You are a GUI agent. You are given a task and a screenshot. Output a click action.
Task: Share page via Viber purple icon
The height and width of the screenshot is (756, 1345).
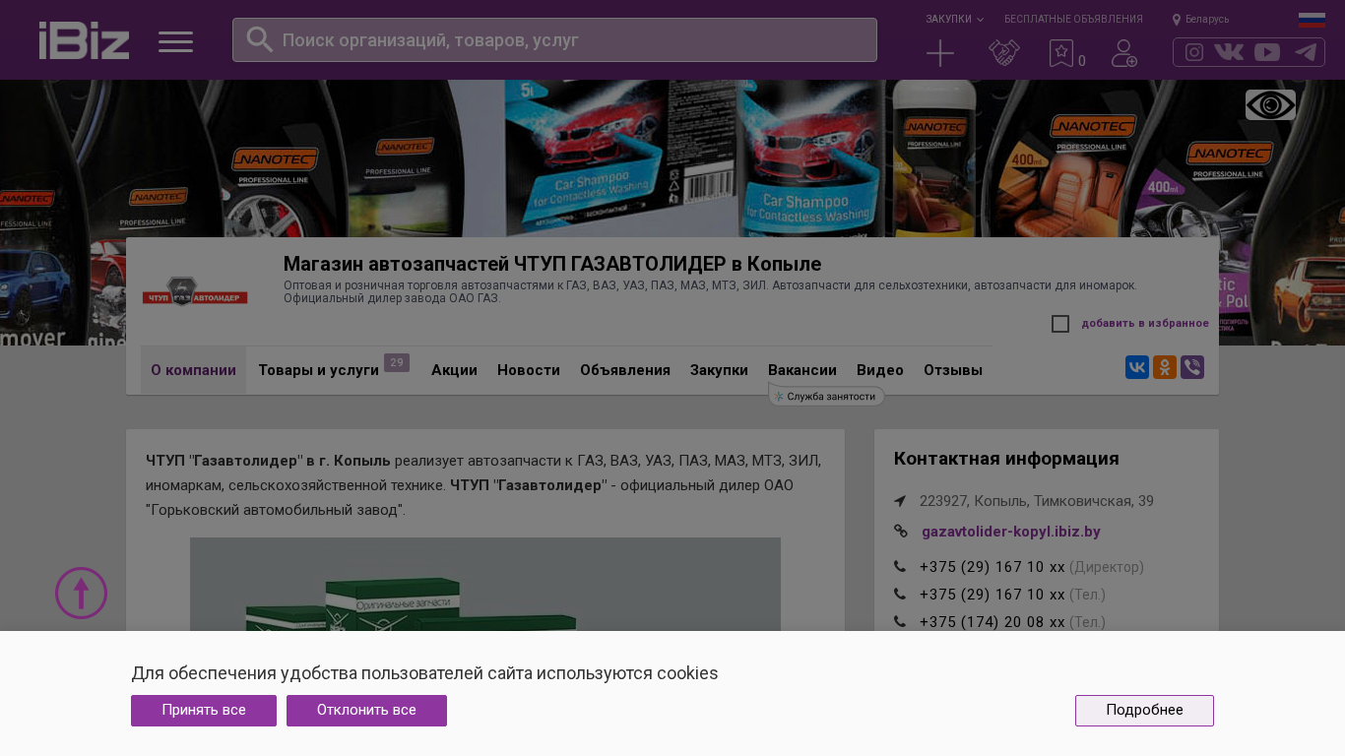[1192, 367]
